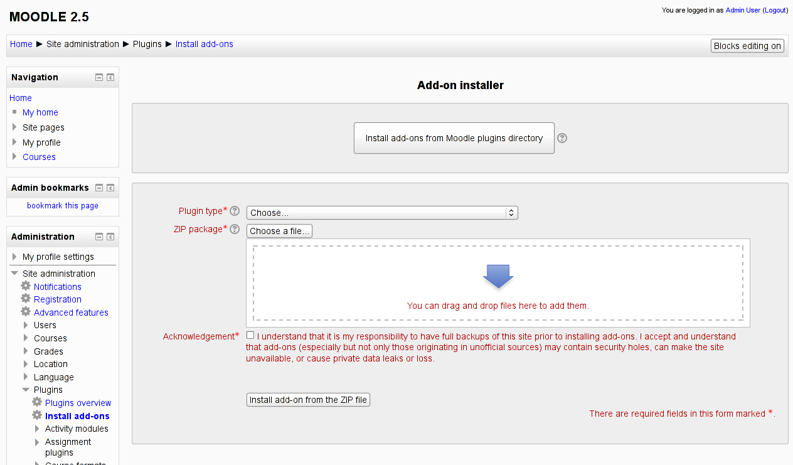Expand Location under Site administration
The width and height of the screenshot is (793, 465).
pyautogui.click(x=26, y=364)
